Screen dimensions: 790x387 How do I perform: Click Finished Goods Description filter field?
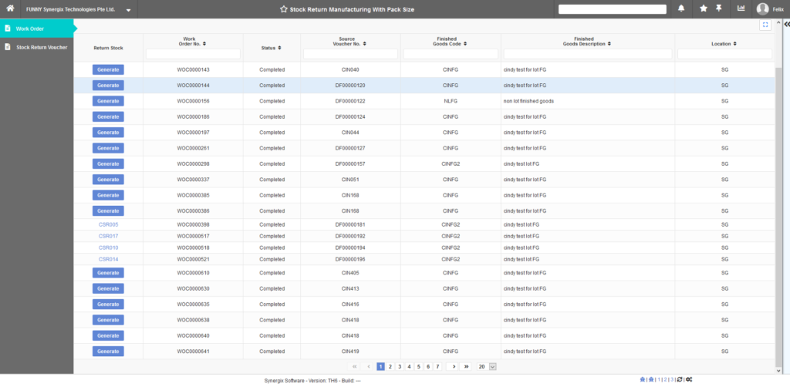588,54
